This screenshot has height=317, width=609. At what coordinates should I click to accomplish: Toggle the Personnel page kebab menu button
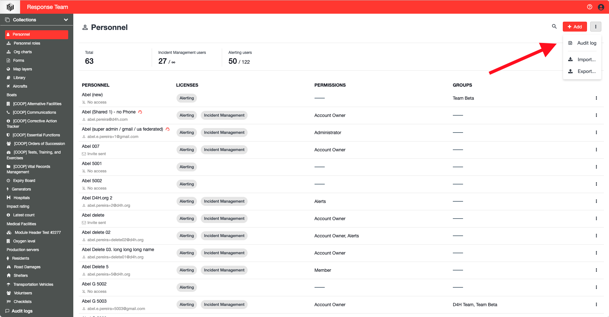[596, 27]
